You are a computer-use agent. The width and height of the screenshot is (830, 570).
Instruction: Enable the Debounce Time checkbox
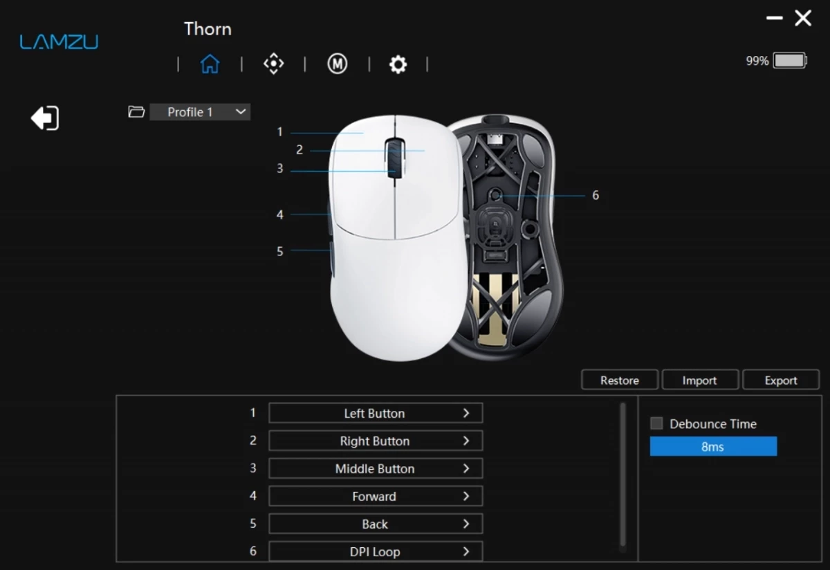[656, 423]
